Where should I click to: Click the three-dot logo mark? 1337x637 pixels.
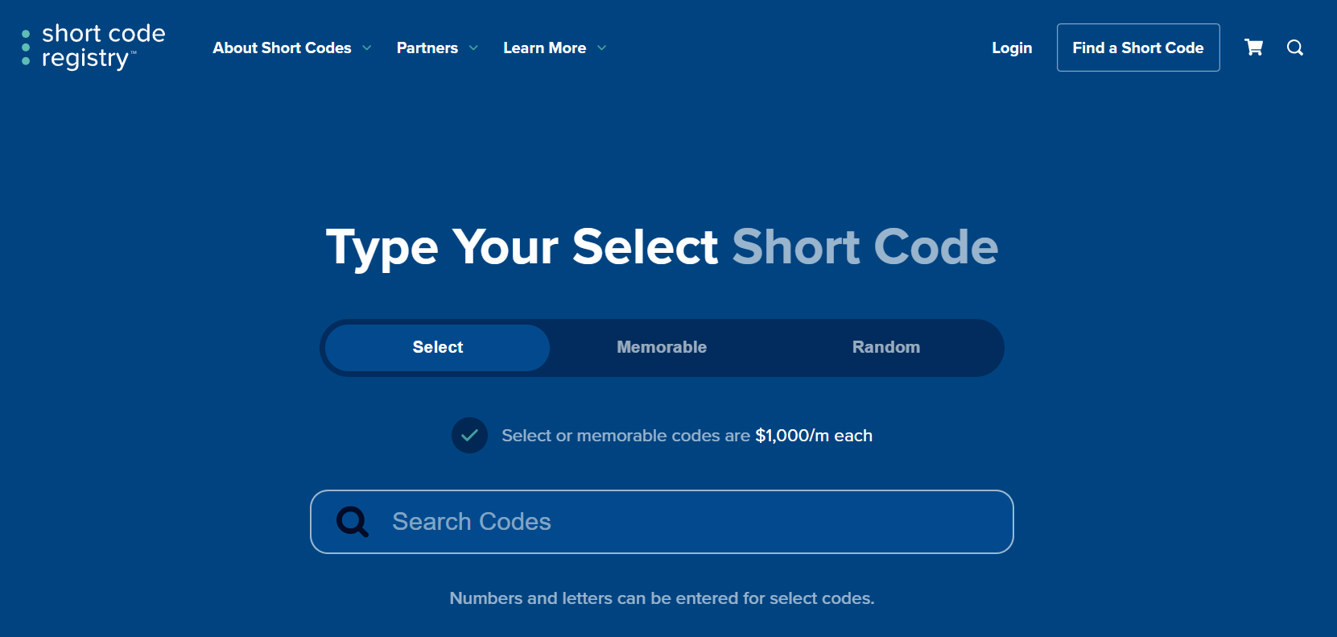26,47
